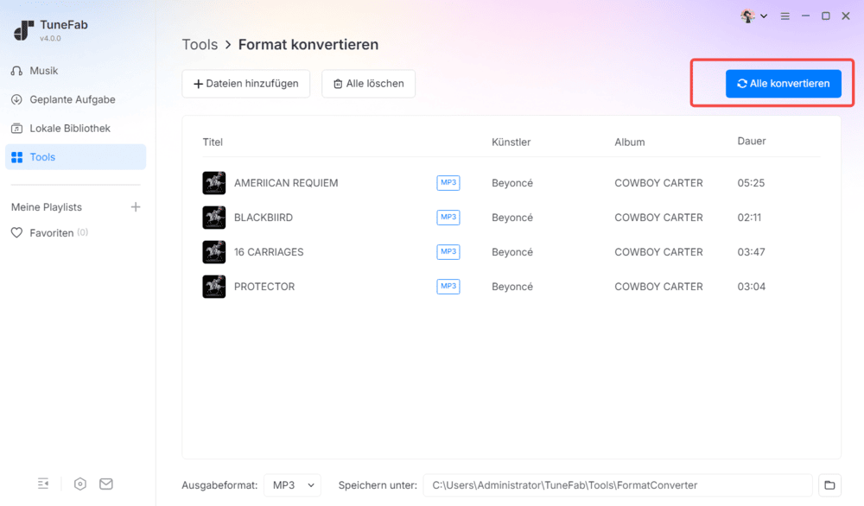Expand the user avatar account dropdown
Viewport: 864px width, 506px height.
(x=754, y=16)
